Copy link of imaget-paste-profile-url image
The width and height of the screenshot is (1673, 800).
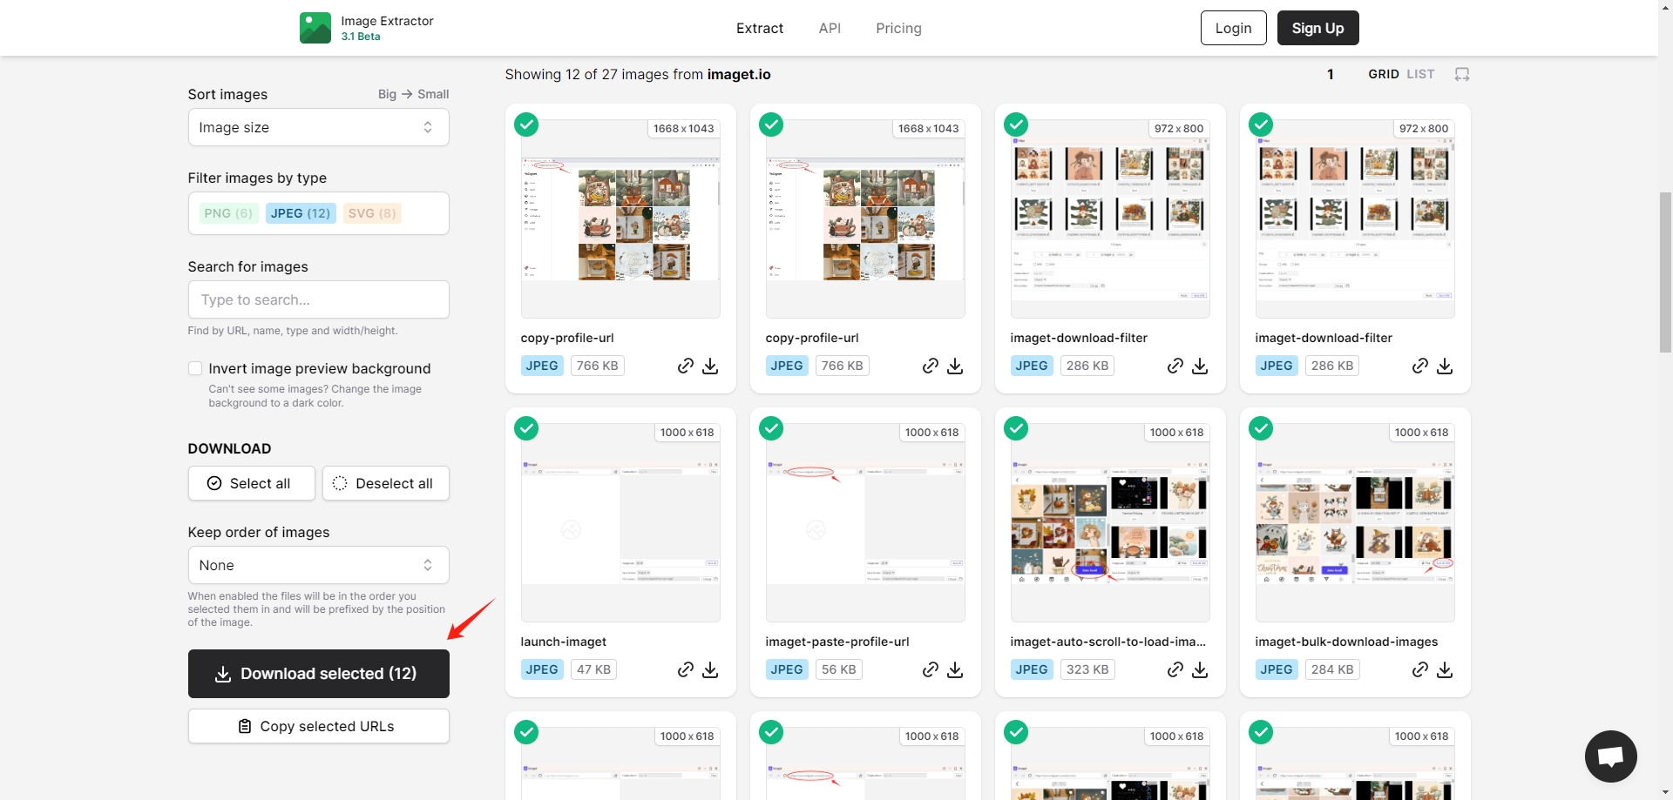[x=931, y=669]
